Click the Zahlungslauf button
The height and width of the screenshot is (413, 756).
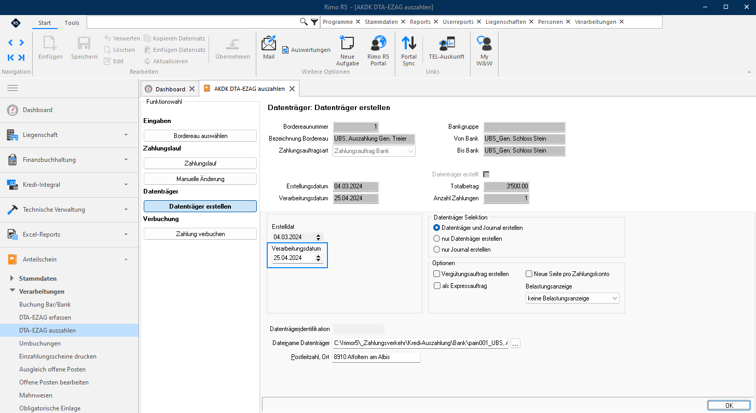coord(200,163)
